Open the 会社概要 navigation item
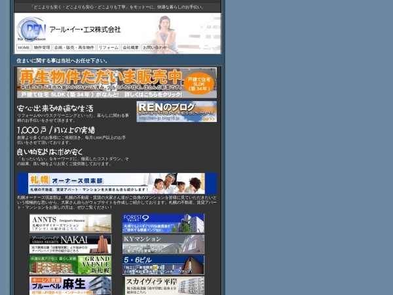Screen dimensions: 393x295 (x=130, y=47)
